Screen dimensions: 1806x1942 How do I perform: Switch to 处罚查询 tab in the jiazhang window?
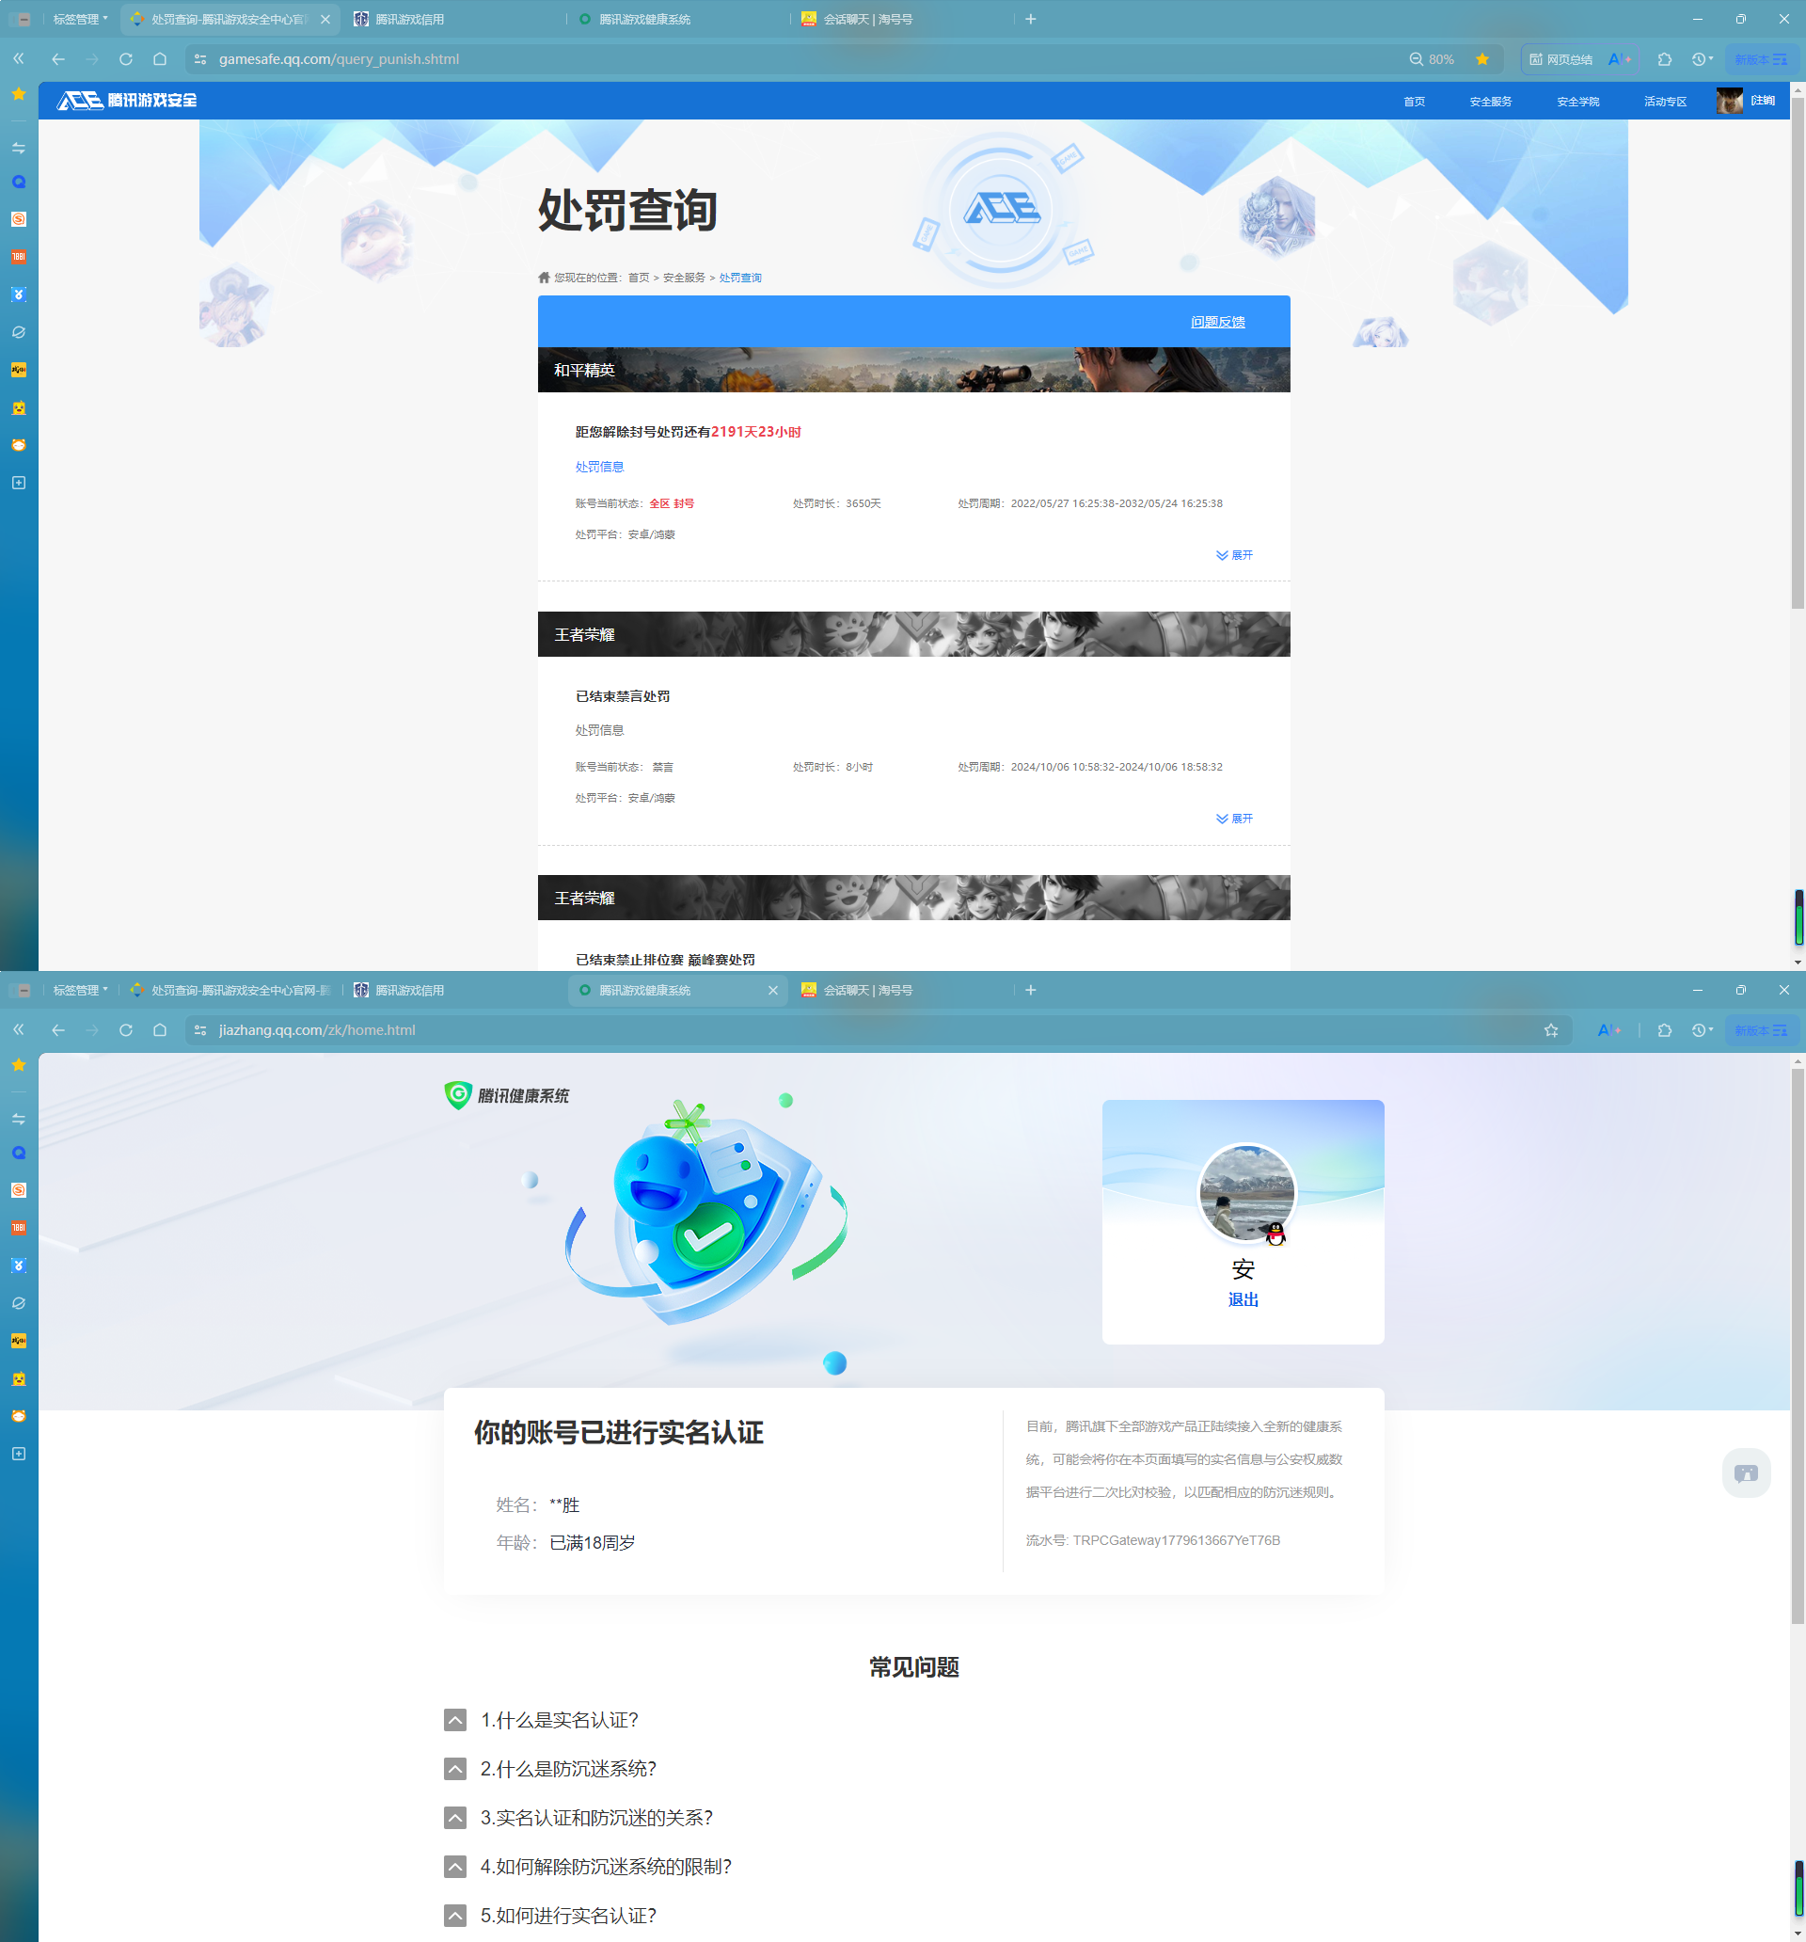(x=230, y=990)
